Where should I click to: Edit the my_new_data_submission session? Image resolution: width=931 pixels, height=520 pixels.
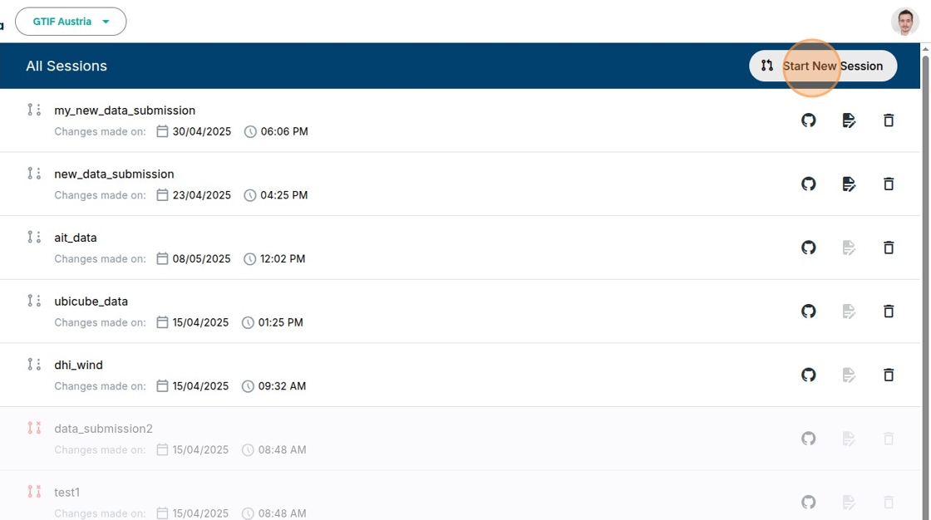tap(849, 120)
